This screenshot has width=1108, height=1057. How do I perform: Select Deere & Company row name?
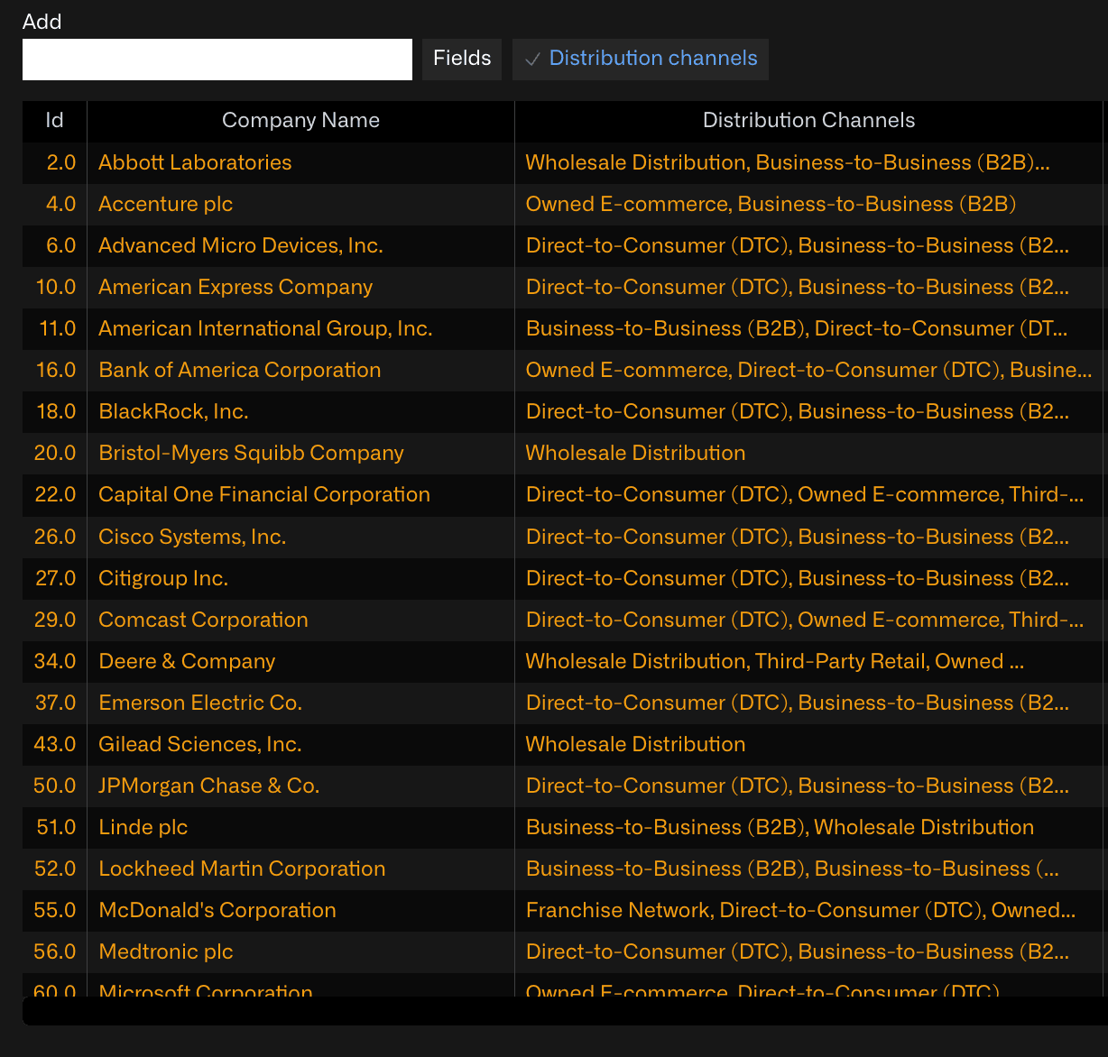click(187, 661)
